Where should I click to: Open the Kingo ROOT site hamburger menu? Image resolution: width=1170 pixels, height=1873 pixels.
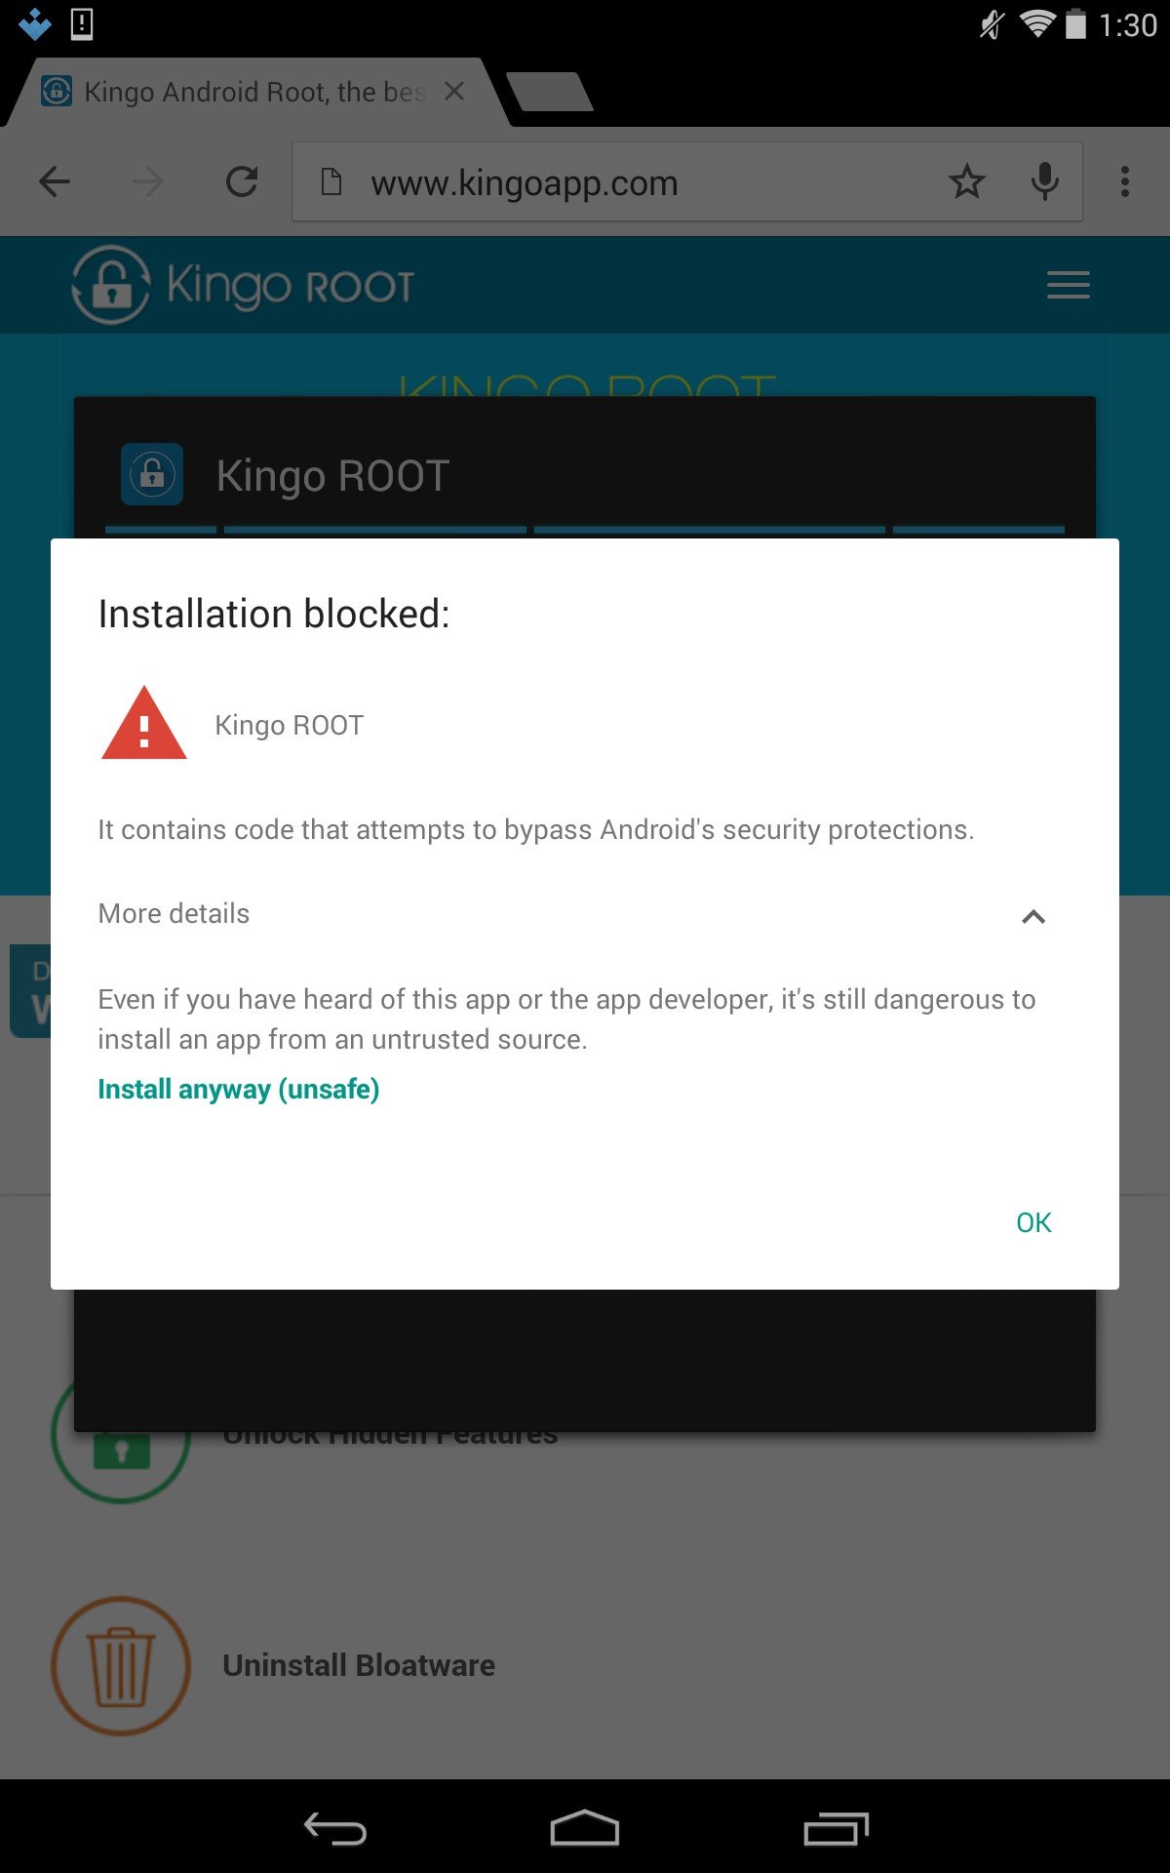pyautogui.click(x=1068, y=284)
